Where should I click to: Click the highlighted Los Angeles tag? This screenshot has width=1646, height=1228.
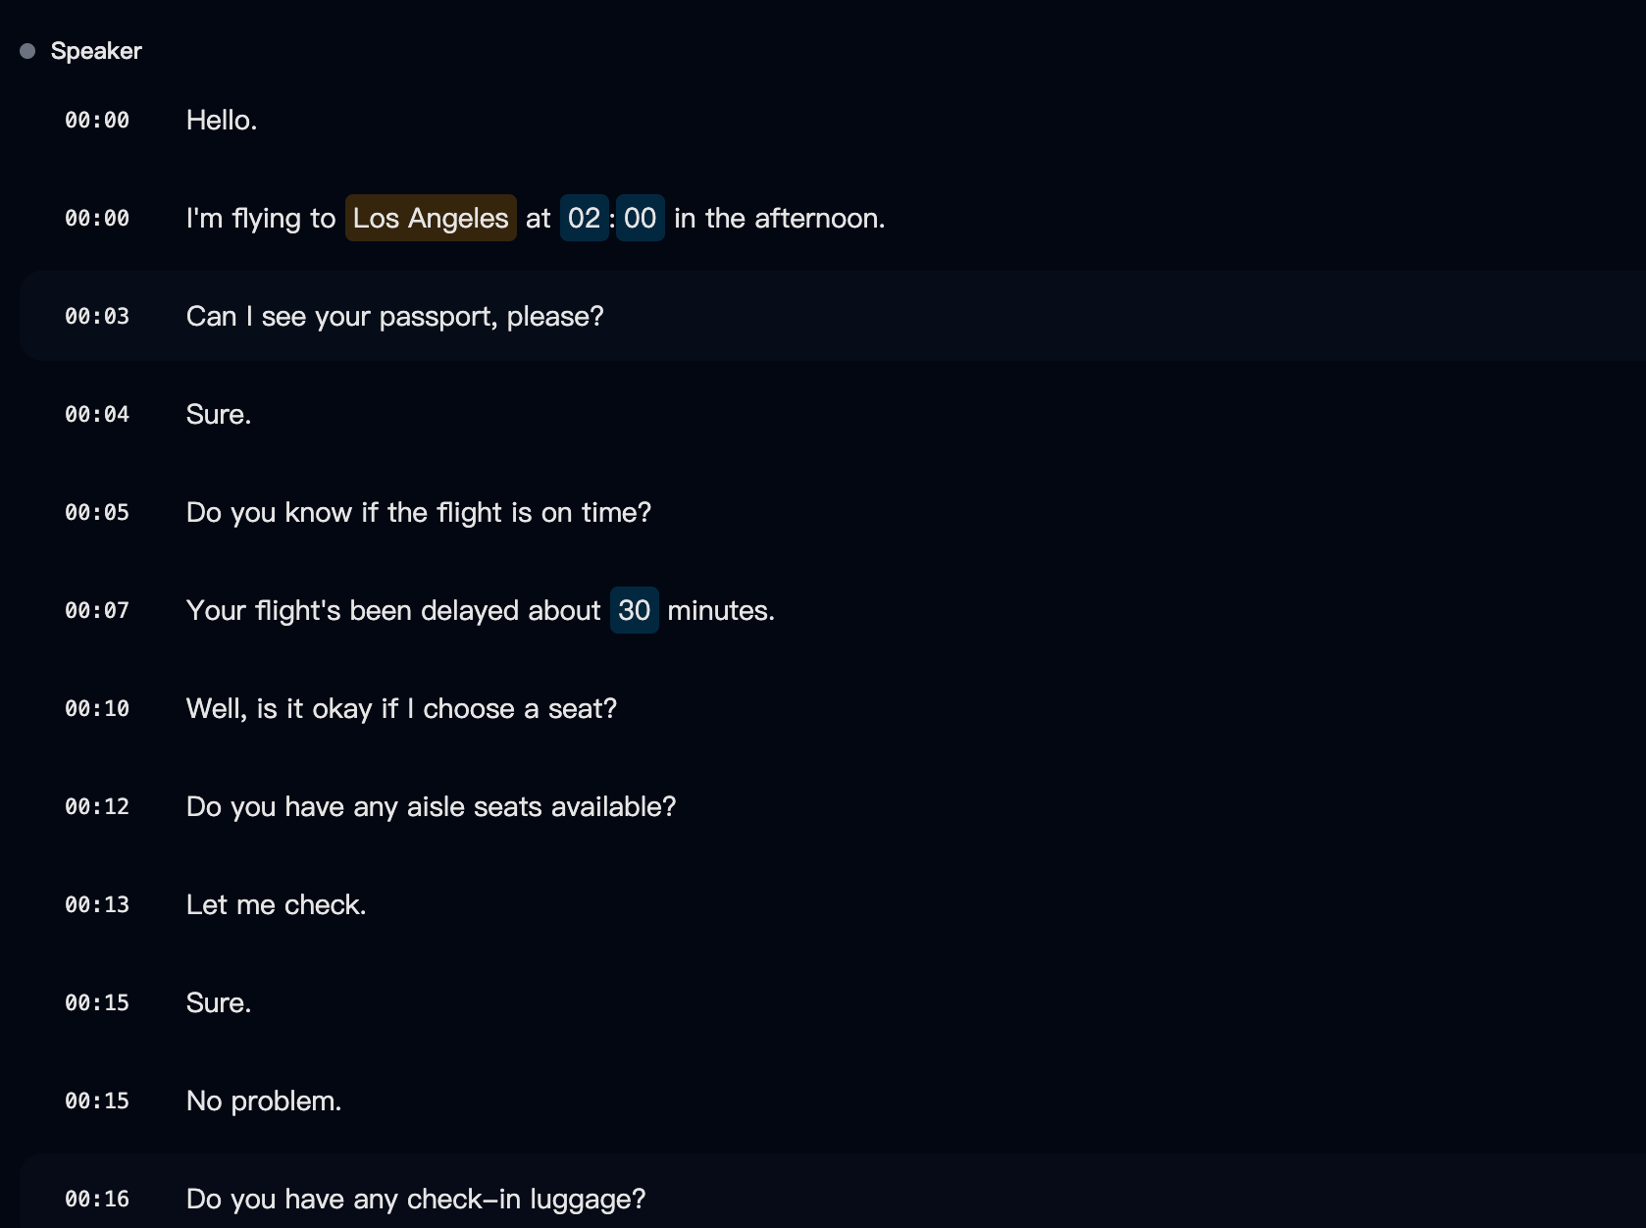pyautogui.click(x=431, y=218)
